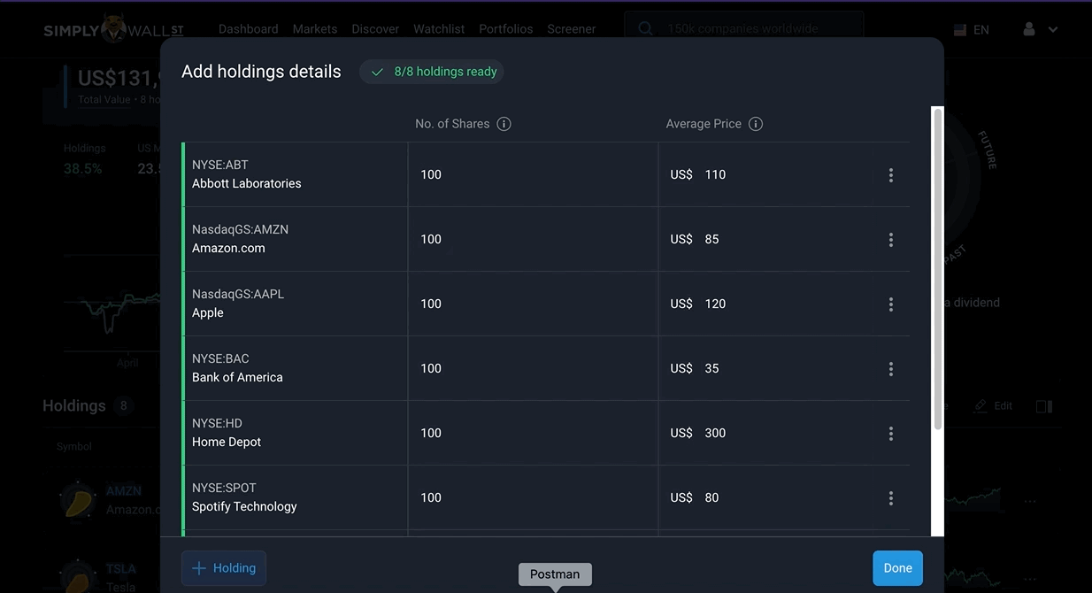Edit number of shares for Spotify Technology
1092x593 pixels.
pos(533,497)
